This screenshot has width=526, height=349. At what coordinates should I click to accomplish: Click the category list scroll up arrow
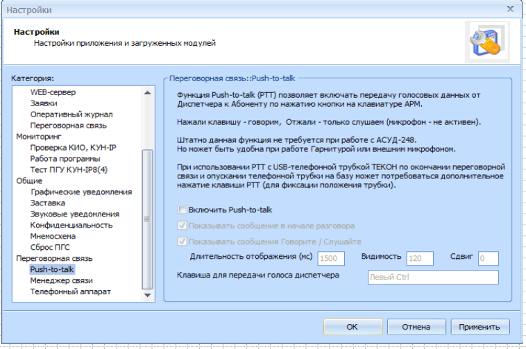146,92
